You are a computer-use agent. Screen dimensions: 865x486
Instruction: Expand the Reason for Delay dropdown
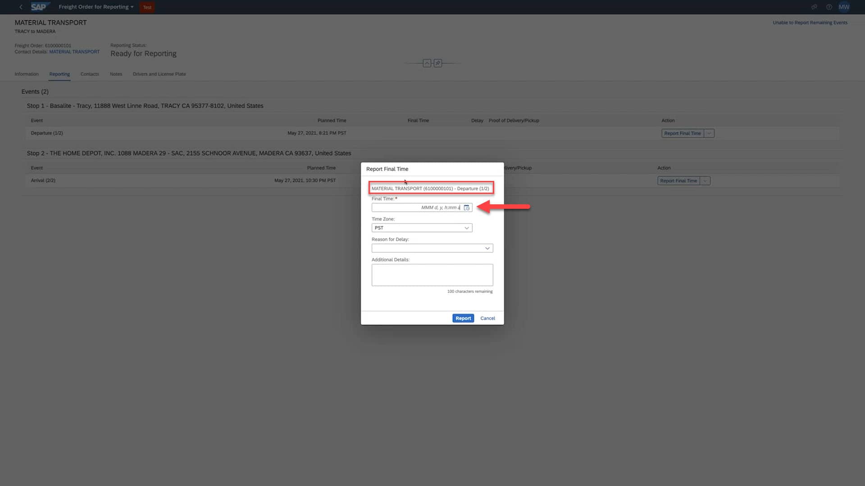[x=487, y=248]
